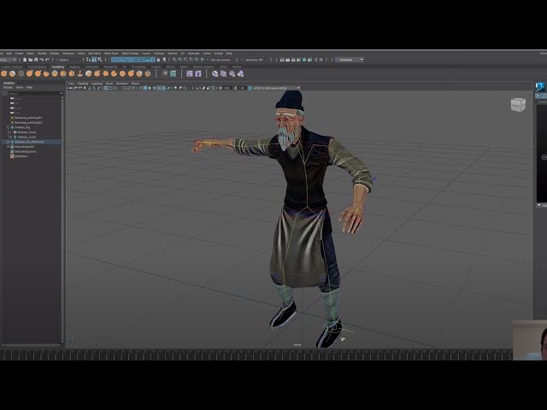Toggle Snap to Projected Center

click(x=191, y=60)
